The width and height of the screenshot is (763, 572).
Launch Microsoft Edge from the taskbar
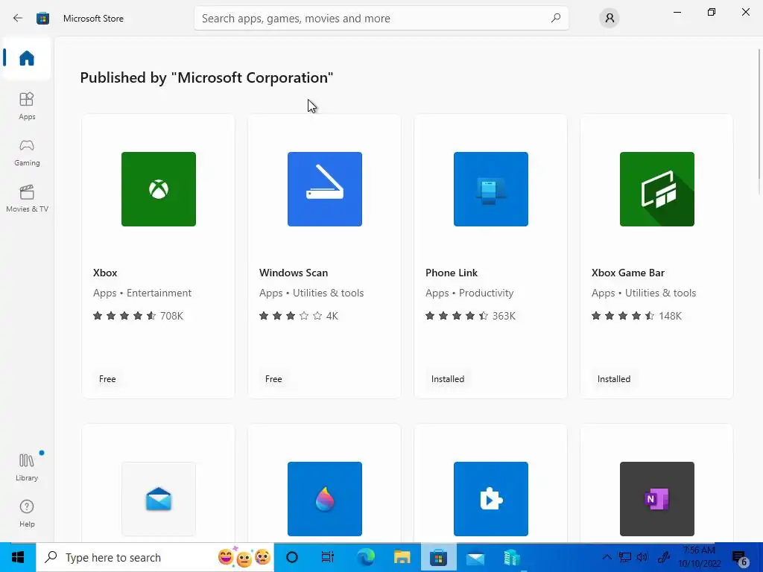pyautogui.click(x=366, y=557)
